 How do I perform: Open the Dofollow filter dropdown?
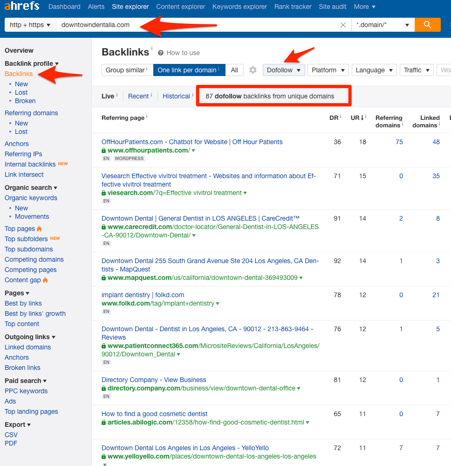284,70
